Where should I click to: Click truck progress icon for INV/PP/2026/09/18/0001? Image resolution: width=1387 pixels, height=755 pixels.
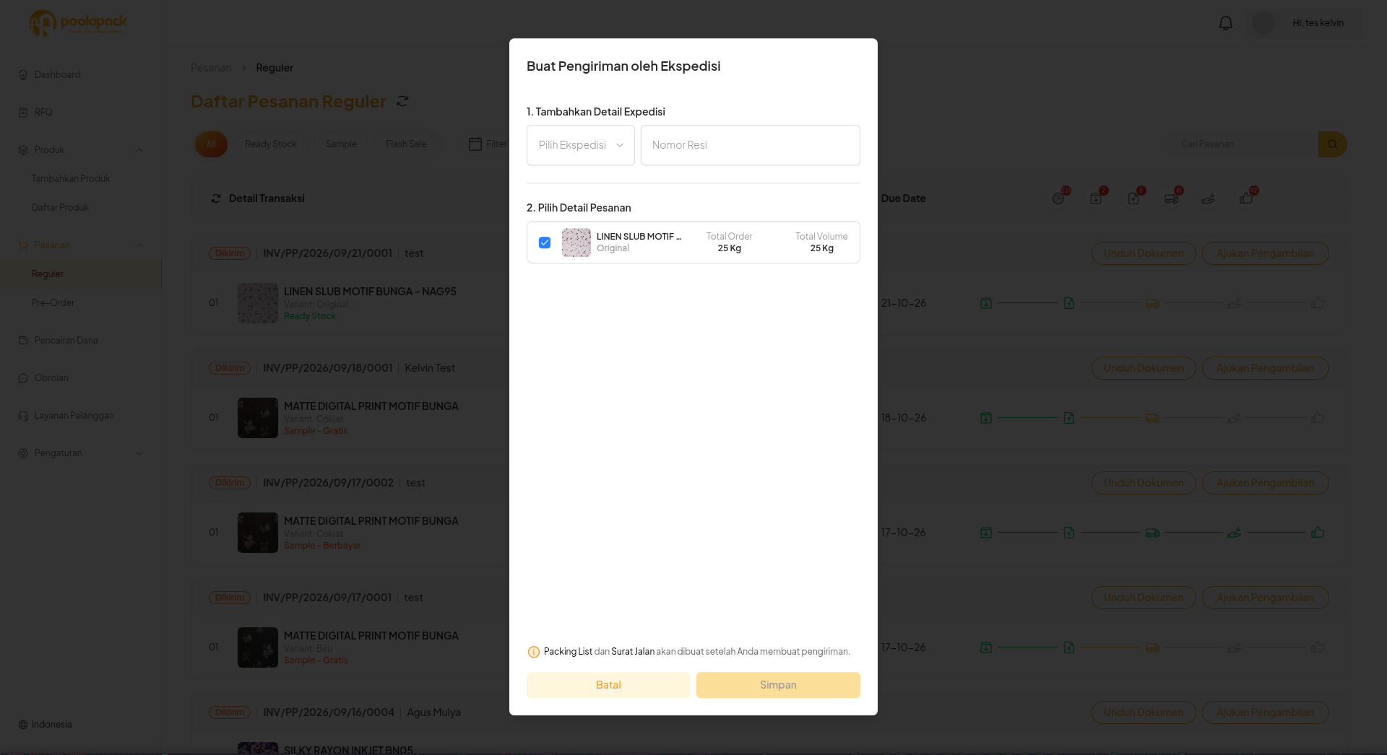1152,418
